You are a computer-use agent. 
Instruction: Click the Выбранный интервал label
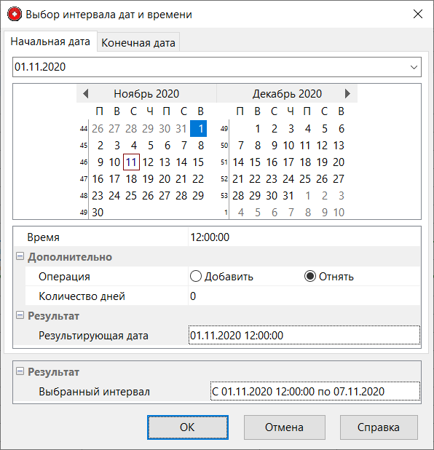(94, 391)
